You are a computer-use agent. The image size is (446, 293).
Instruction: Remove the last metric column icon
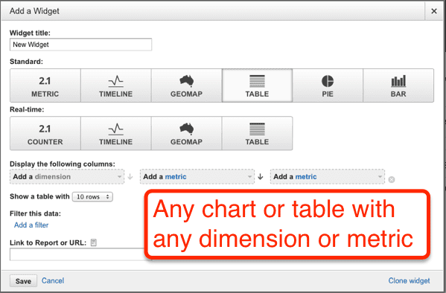pos(392,180)
